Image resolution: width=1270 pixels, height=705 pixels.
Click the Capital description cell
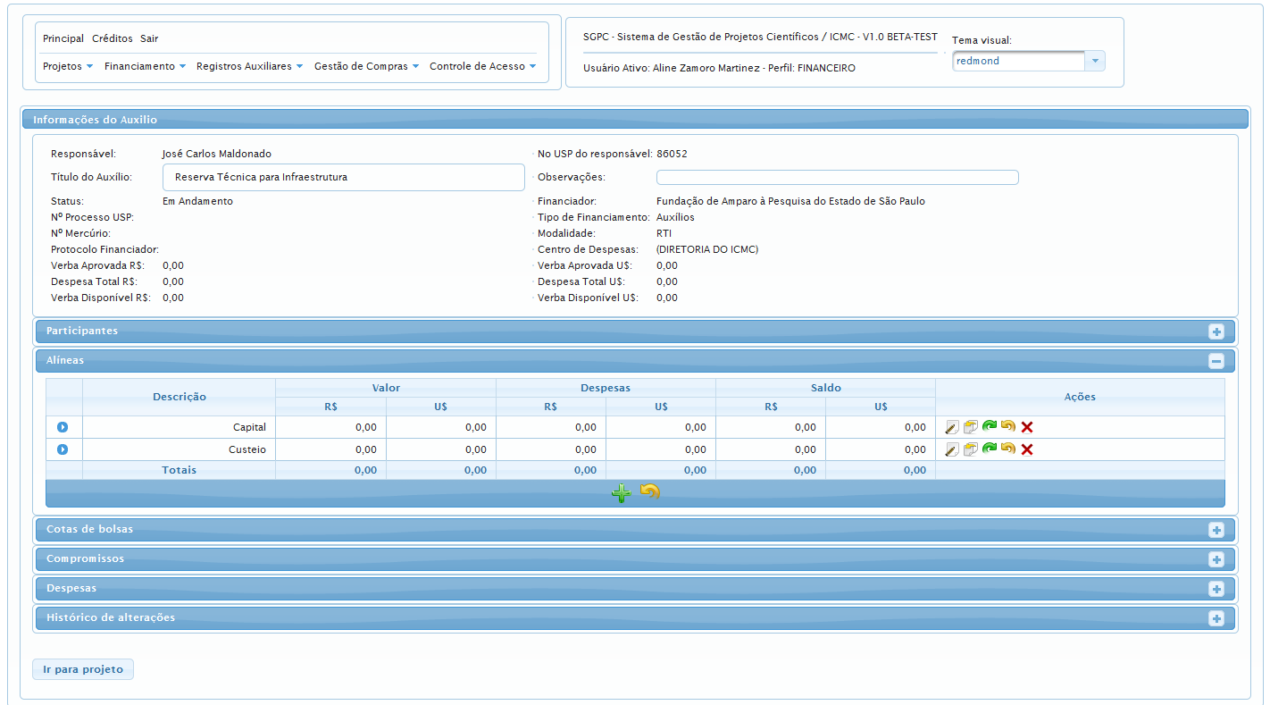180,427
